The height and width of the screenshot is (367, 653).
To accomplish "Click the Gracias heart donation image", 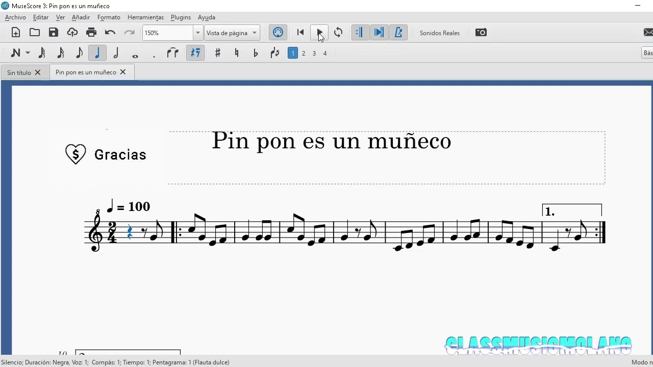I will click(x=106, y=154).
